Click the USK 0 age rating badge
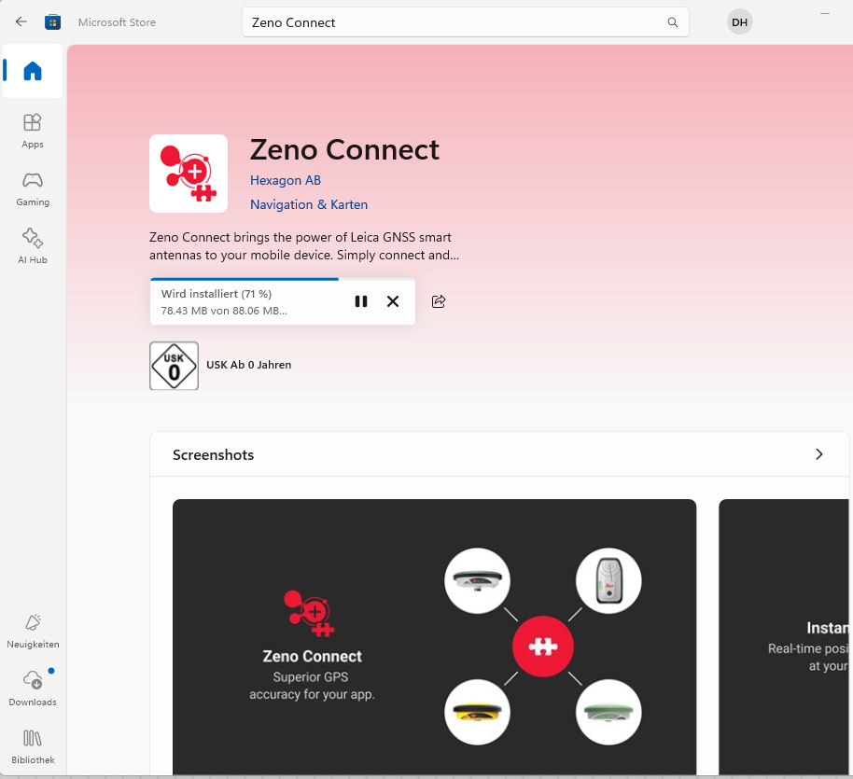 tap(174, 366)
